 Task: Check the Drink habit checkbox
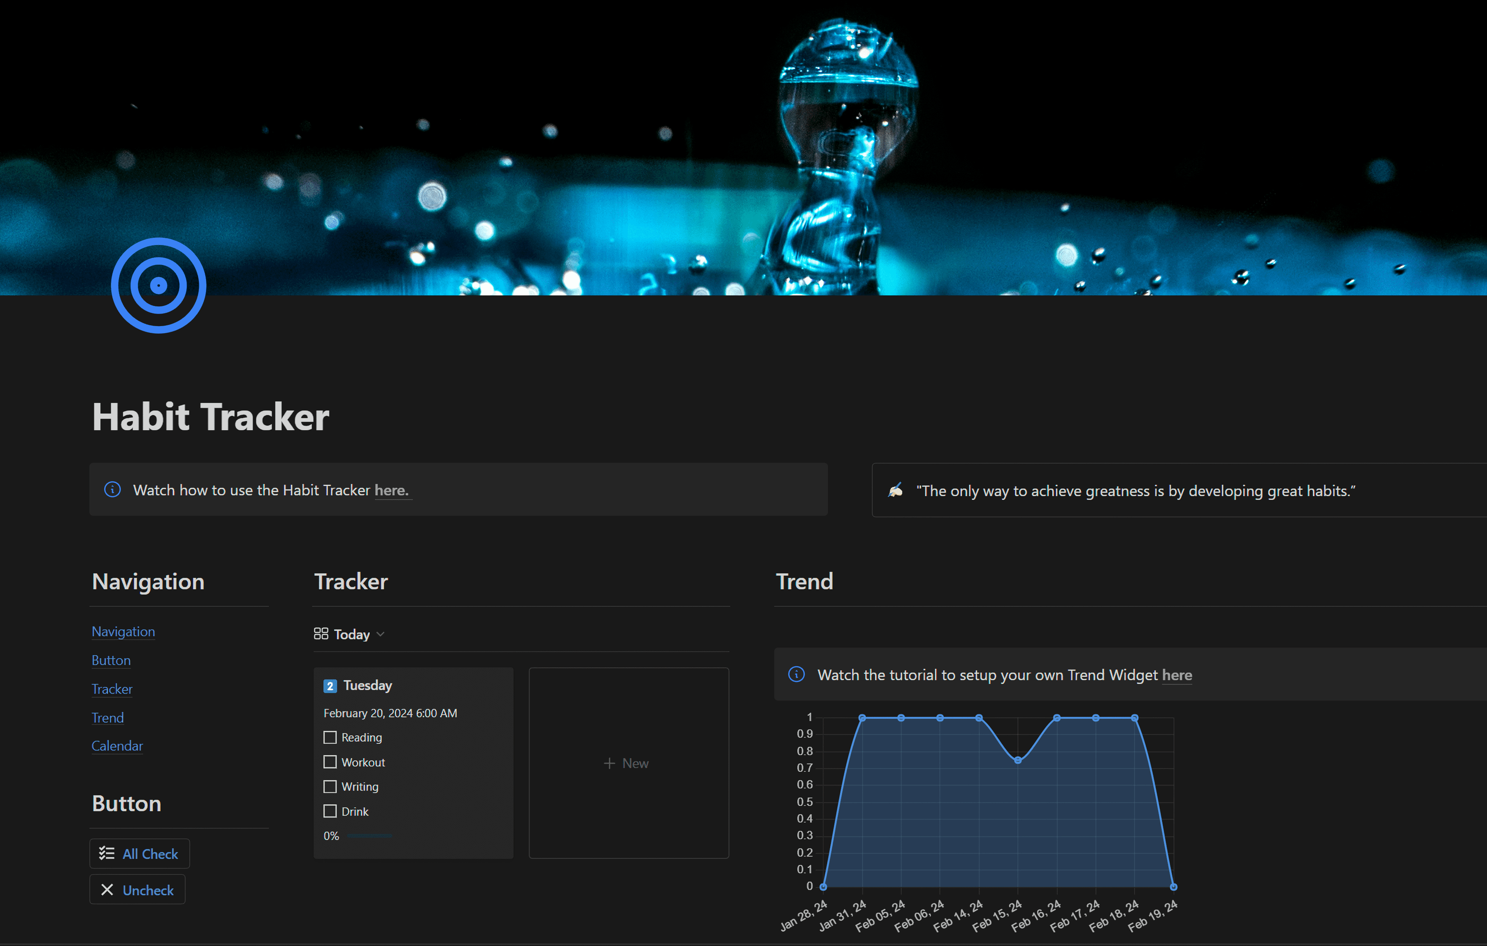(x=330, y=811)
